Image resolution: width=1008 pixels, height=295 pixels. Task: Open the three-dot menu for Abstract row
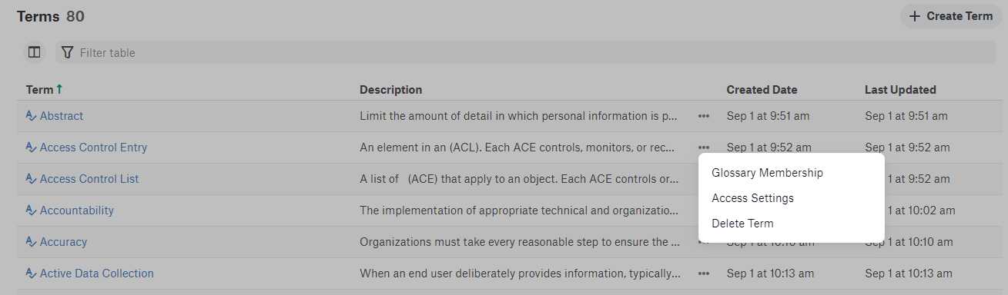[704, 116]
